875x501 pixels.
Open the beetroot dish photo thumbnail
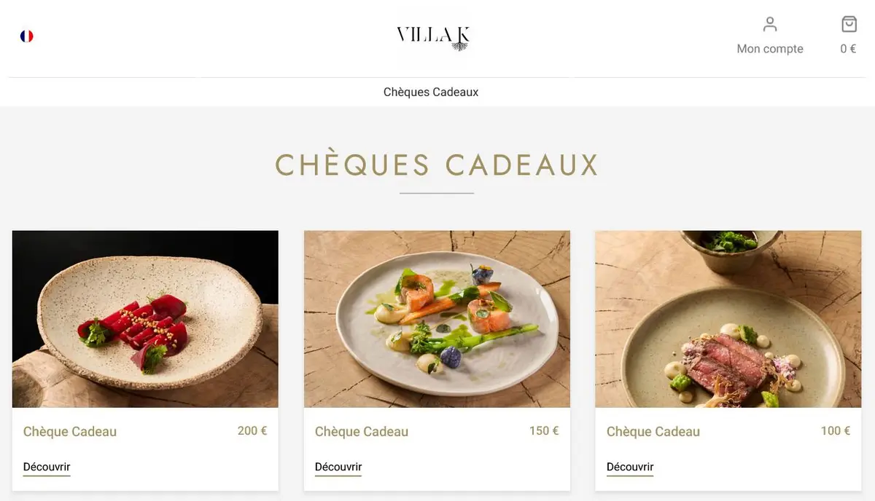click(145, 319)
